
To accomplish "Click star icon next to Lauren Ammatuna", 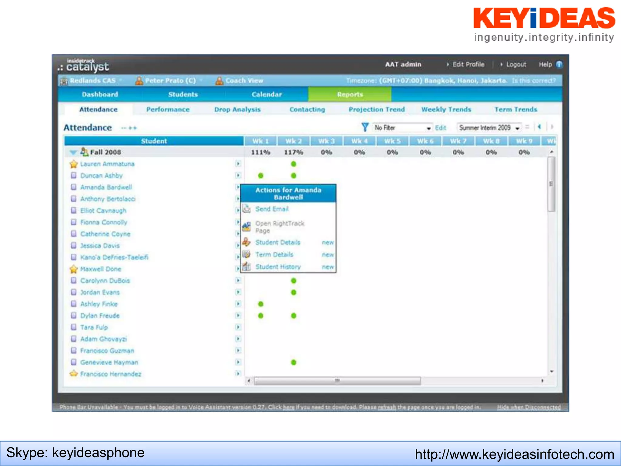I will tap(73, 164).
